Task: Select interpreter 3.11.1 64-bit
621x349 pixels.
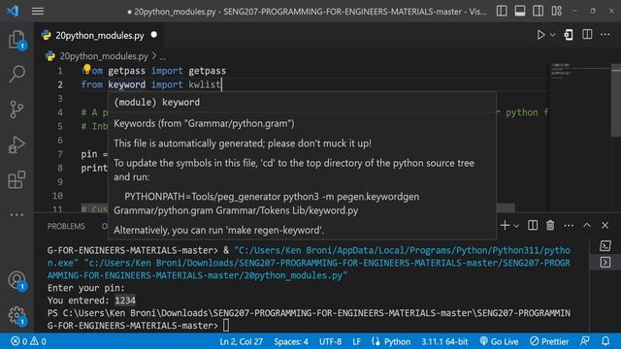Action: click(x=444, y=341)
